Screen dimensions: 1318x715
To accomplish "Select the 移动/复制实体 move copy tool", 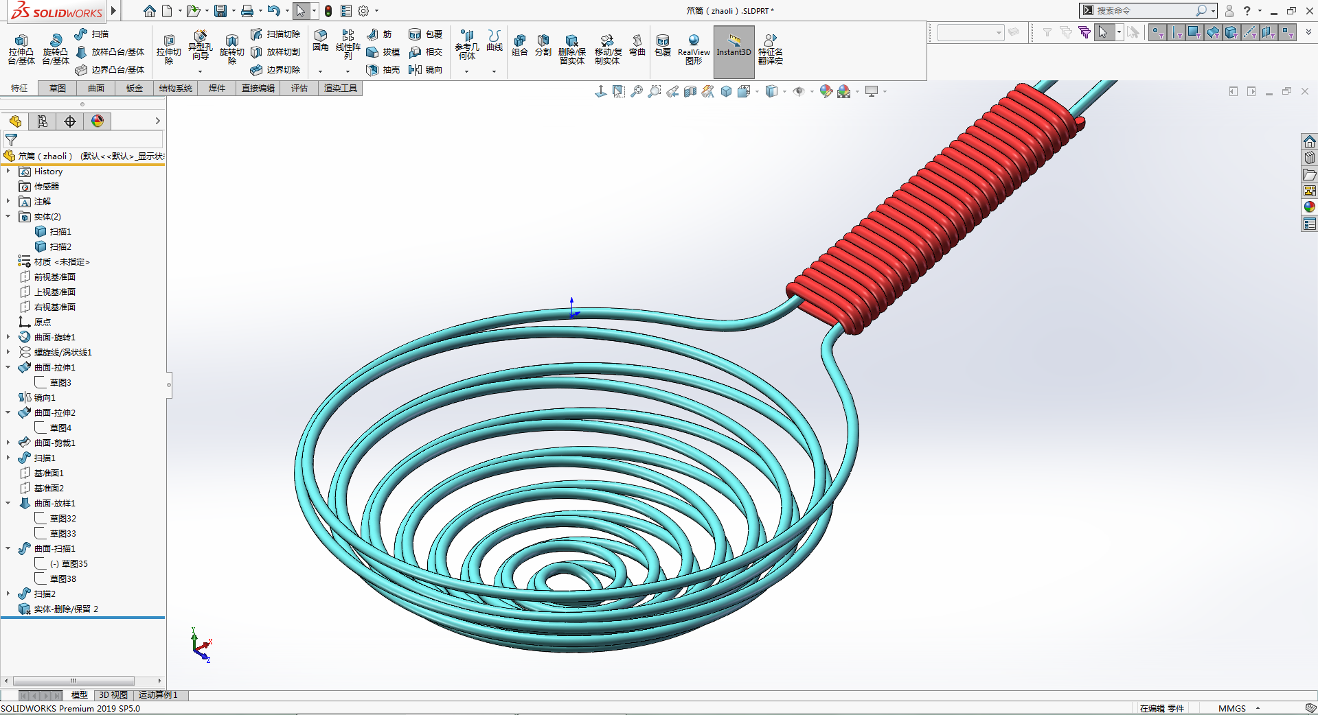I will 608,49.
